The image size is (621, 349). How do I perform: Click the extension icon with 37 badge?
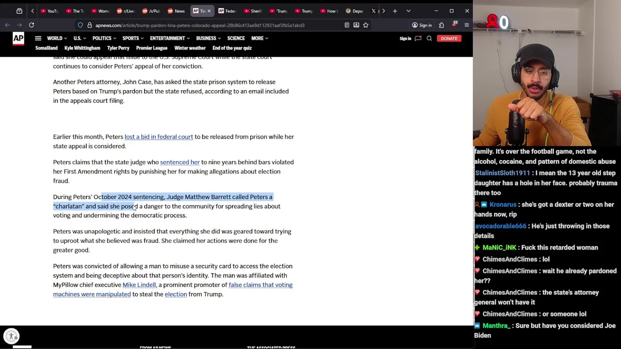point(455,25)
